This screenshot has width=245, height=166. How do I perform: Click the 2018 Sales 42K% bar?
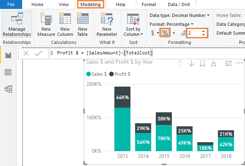(x=226, y=144)
